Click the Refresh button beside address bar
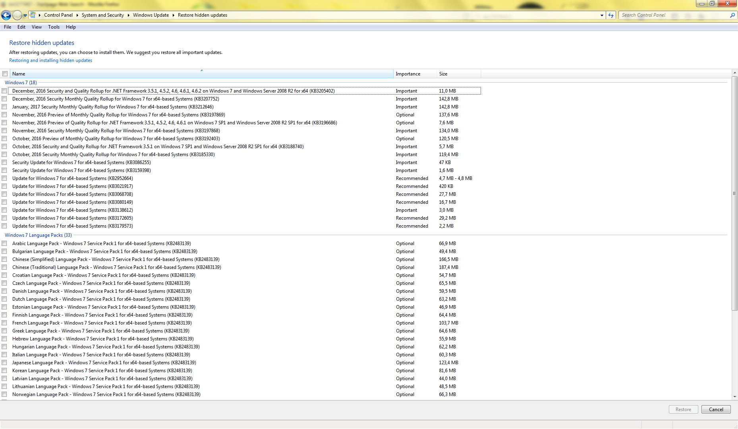Viewport: 738px width, 429px height. pyautogui.click(x=611, y=15)
